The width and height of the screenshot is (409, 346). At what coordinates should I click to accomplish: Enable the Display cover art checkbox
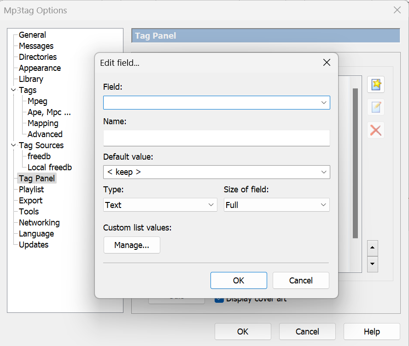tap(218, 299)
